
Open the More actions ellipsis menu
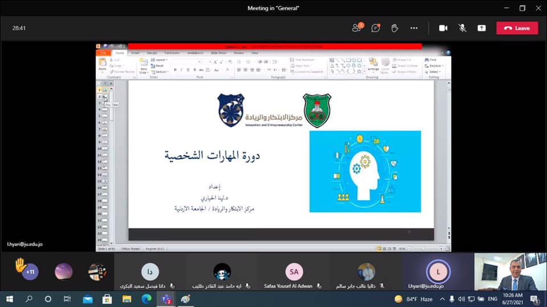coord(414,28)
